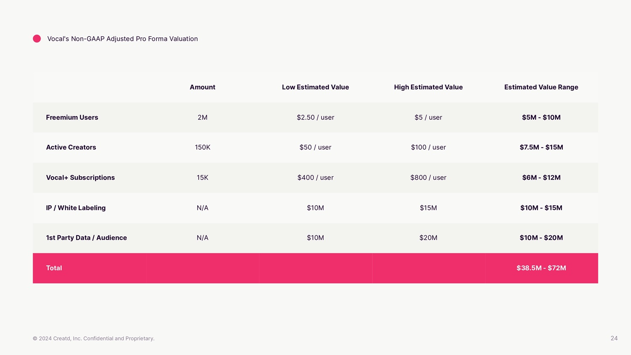Select the $100 / user high estimate

pos(428,147)
